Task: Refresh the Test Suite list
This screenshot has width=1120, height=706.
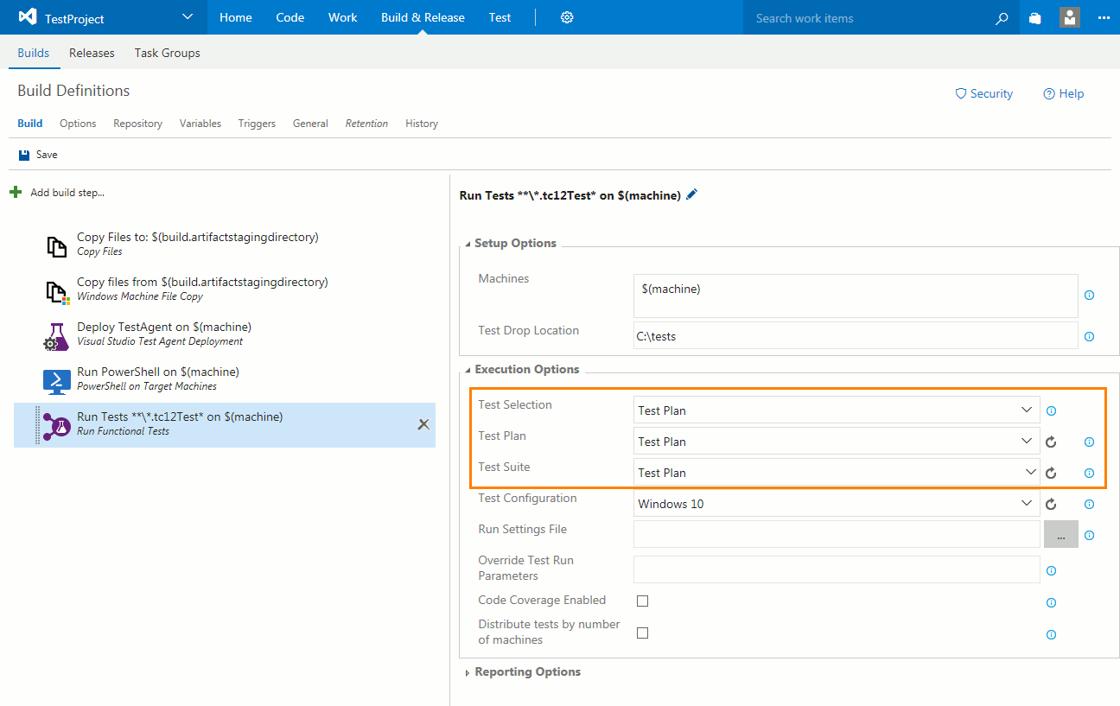Action: coord(1051,473)
